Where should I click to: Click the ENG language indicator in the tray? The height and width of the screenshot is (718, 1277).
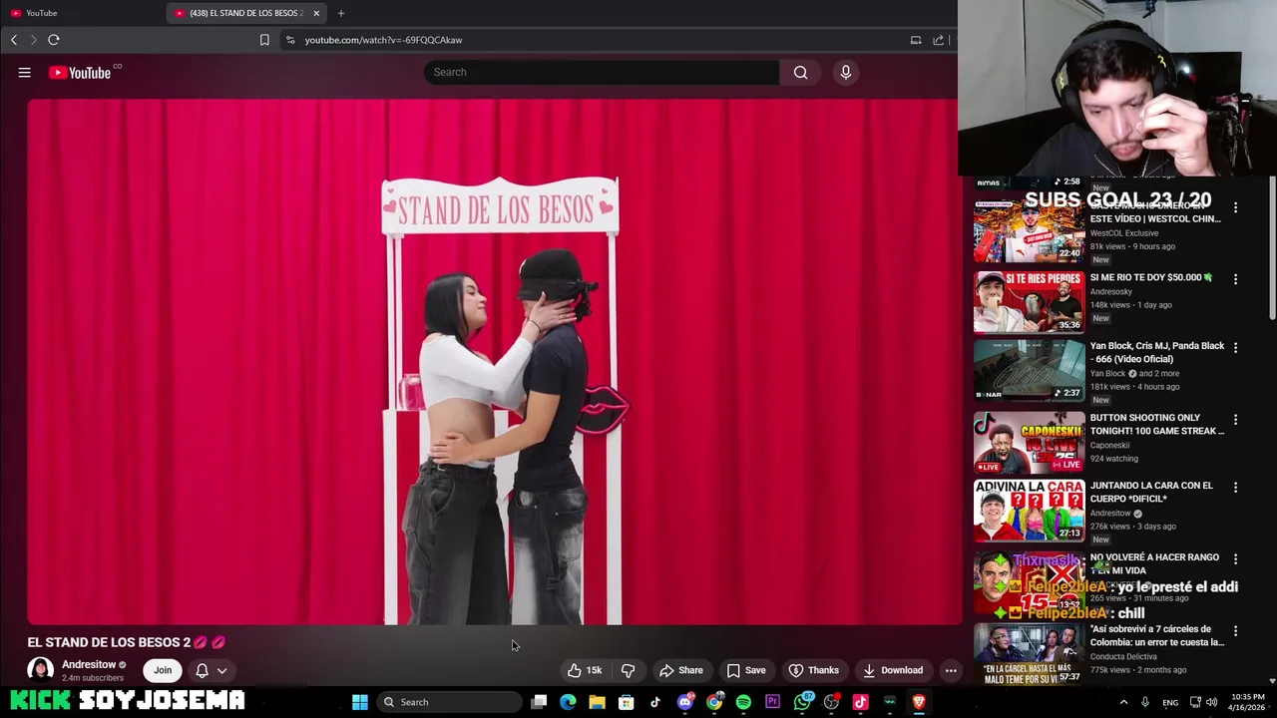[1170, 702]
